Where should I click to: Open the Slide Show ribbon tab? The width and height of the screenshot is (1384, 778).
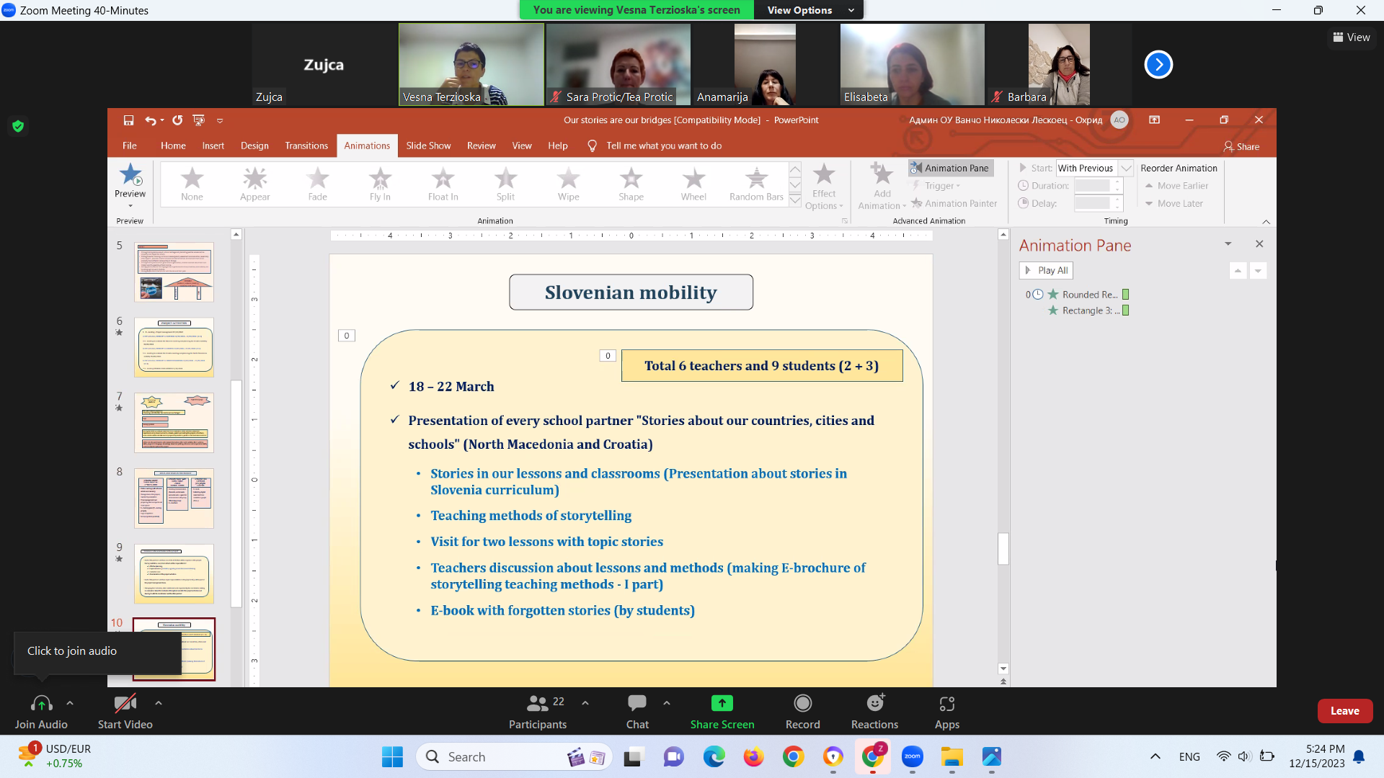coord(428,146)
